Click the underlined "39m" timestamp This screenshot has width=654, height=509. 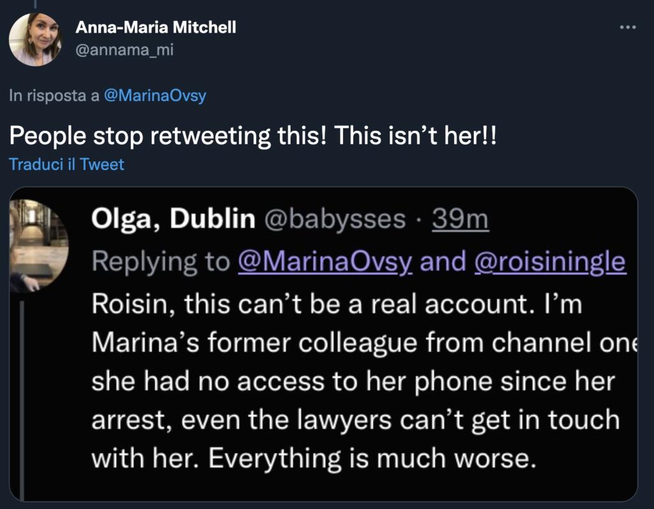tap(460, 219)
